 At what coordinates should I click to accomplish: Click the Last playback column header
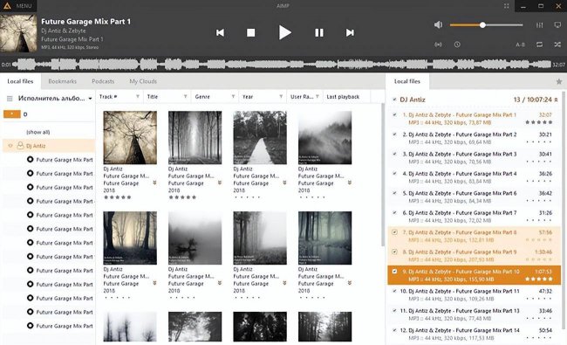click(x=346, y=97)
